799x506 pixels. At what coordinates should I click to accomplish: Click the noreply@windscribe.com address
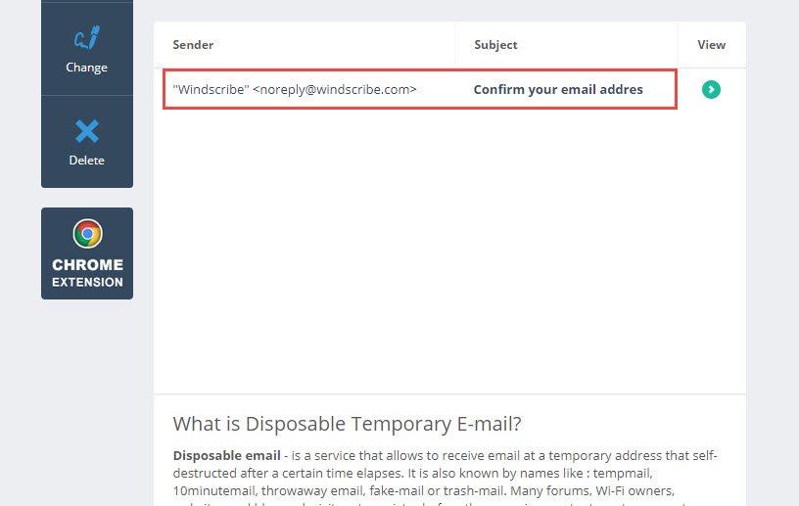pos(335,90)
